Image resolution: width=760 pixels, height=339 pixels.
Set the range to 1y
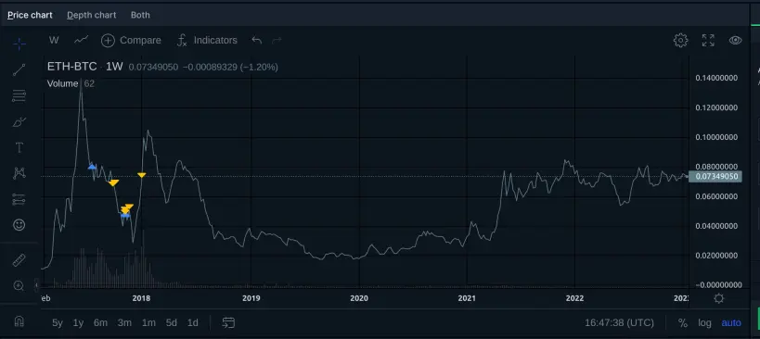click(x=78, y=323)
